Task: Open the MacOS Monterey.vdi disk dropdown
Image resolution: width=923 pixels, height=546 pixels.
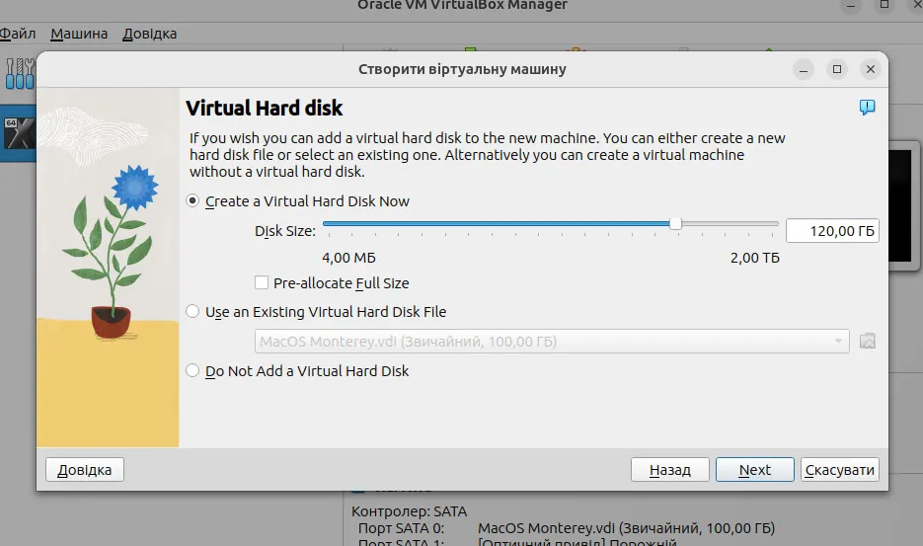Action: click(x=552, y=341)
